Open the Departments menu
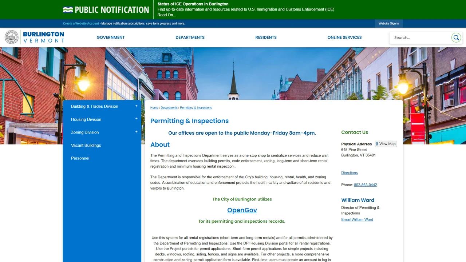Viewport: 466px width, 262px height. click(190, 37)
